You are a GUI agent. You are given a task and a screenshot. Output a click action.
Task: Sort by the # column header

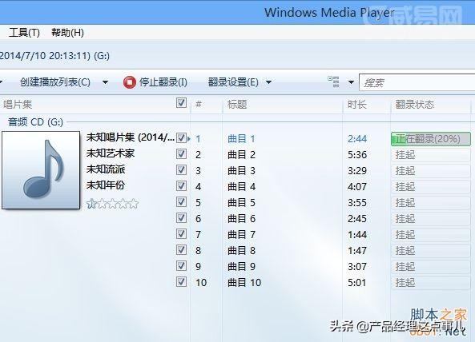(199, 105)
